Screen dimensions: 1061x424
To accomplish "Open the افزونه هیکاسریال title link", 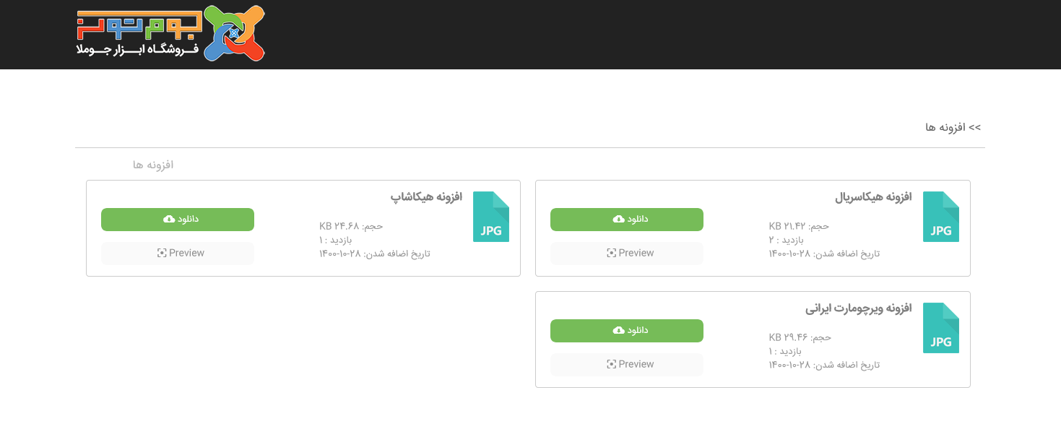I will click(873, 197).
